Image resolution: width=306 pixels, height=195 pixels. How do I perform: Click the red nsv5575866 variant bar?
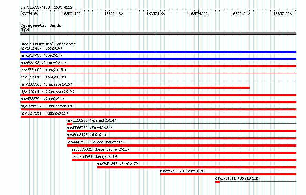pos(228,174)
